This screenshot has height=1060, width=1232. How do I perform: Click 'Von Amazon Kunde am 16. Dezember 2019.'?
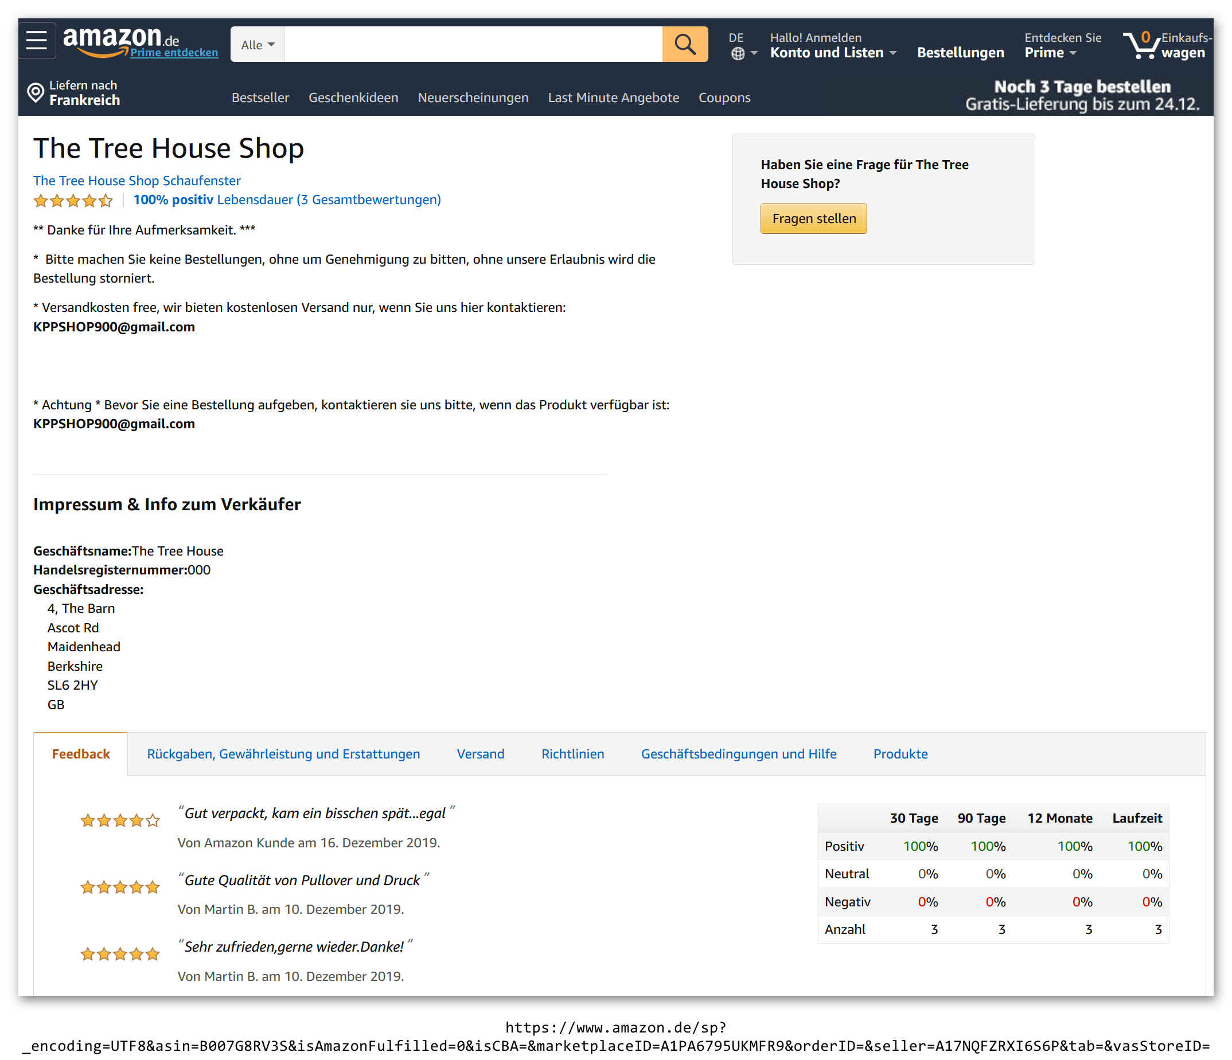coord(309,843)
